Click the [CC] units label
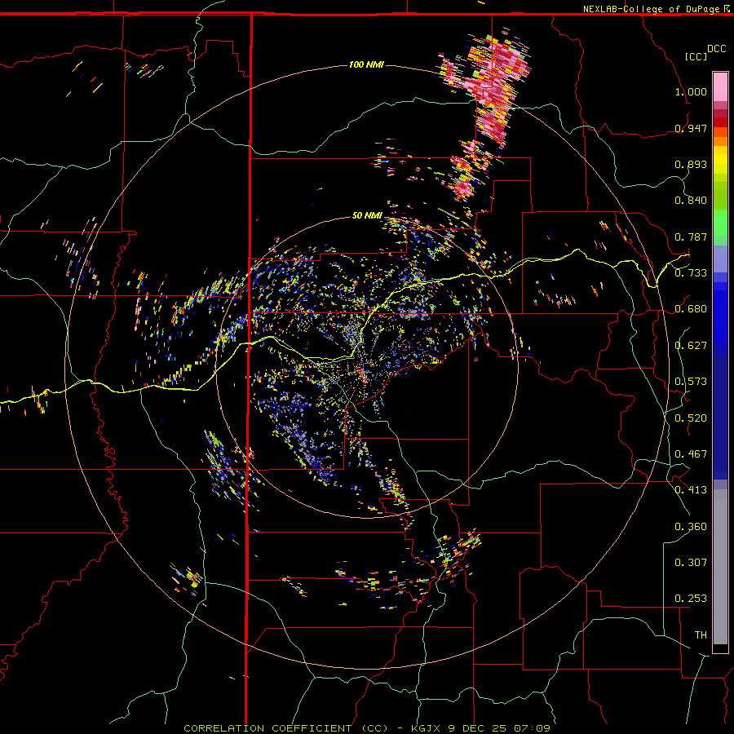734x734 pixels. tap(696, 56)
